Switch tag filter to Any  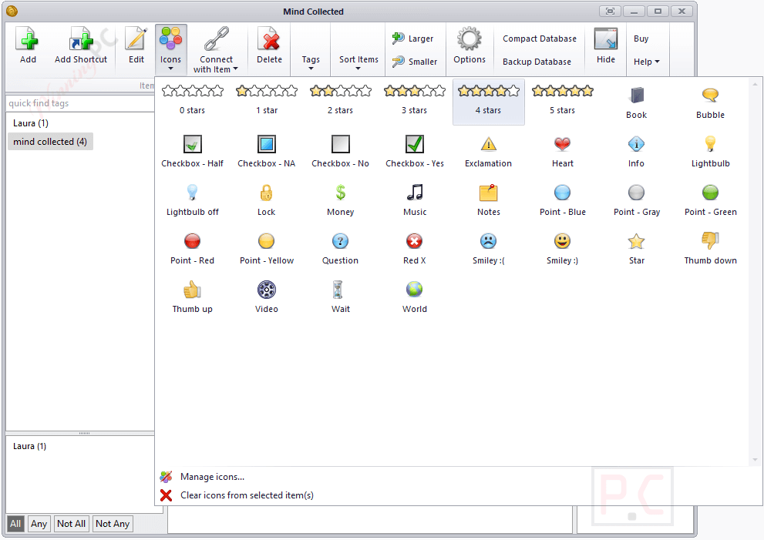click(x=39, y=524)
